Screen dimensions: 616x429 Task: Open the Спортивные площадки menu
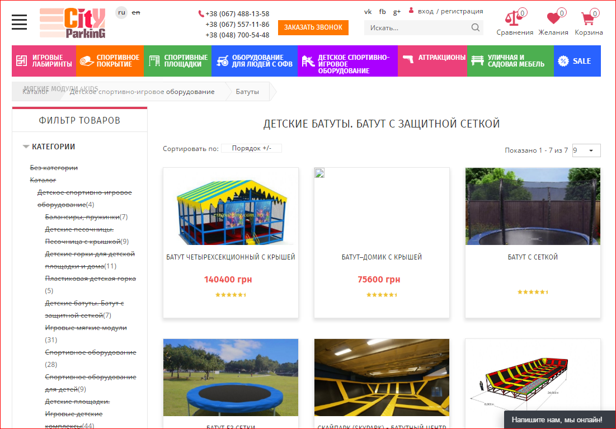pyautogui.click(x=177, y=61)
